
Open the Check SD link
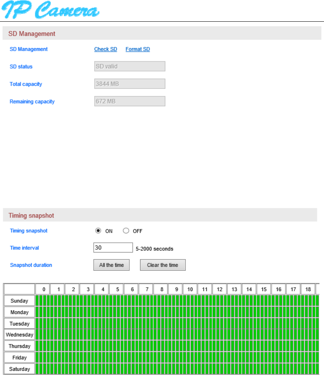106,49
